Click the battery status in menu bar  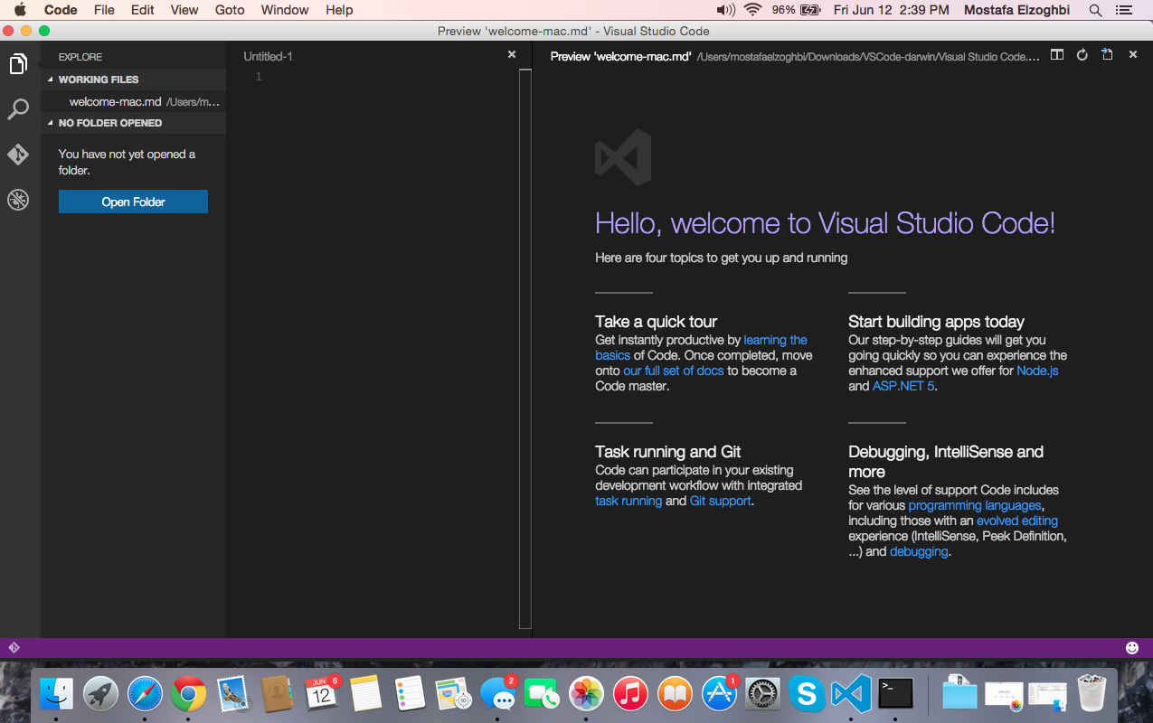point(796,10)
